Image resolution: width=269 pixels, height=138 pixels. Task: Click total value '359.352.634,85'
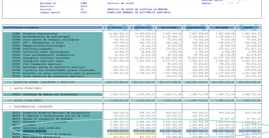coord(250,82)
